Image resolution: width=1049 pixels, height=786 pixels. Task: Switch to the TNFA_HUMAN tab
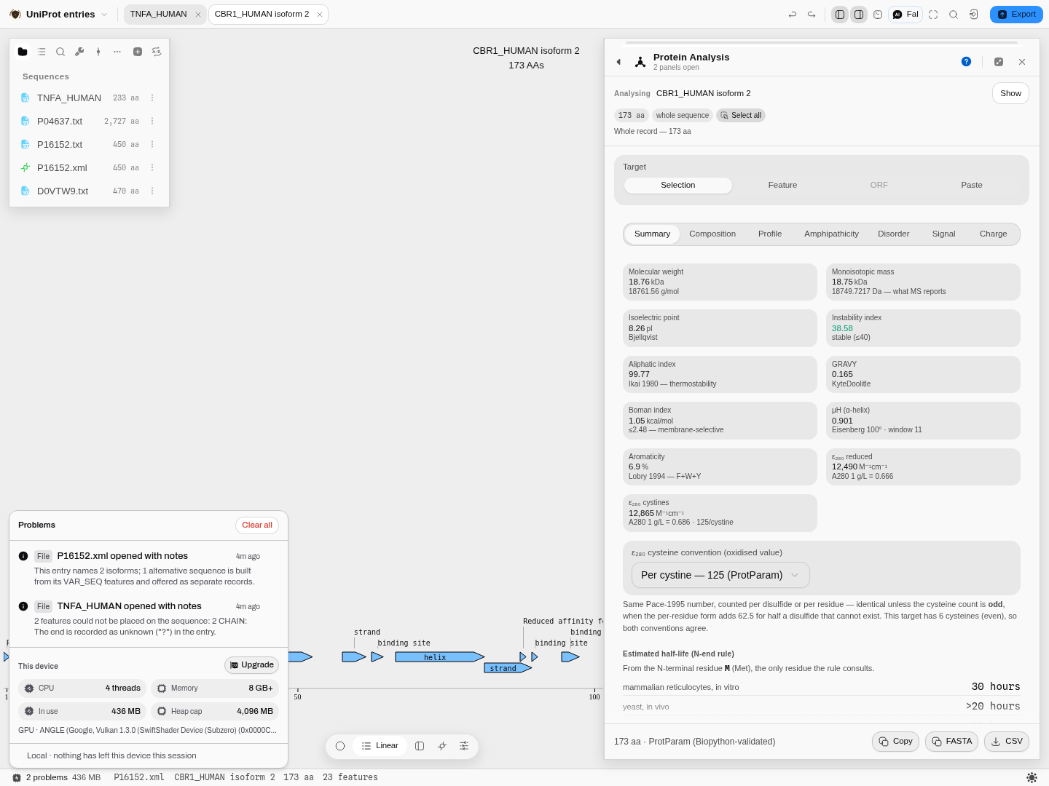159,14
